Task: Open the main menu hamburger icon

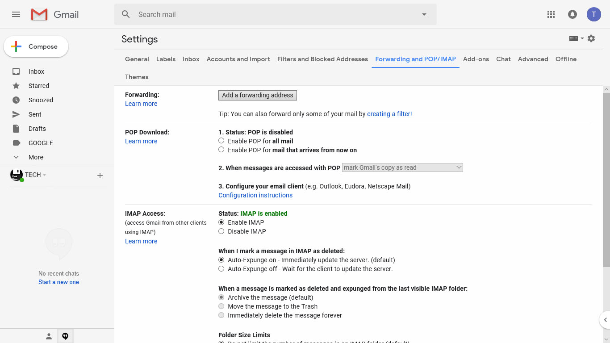Action: (x=16, y=14)
